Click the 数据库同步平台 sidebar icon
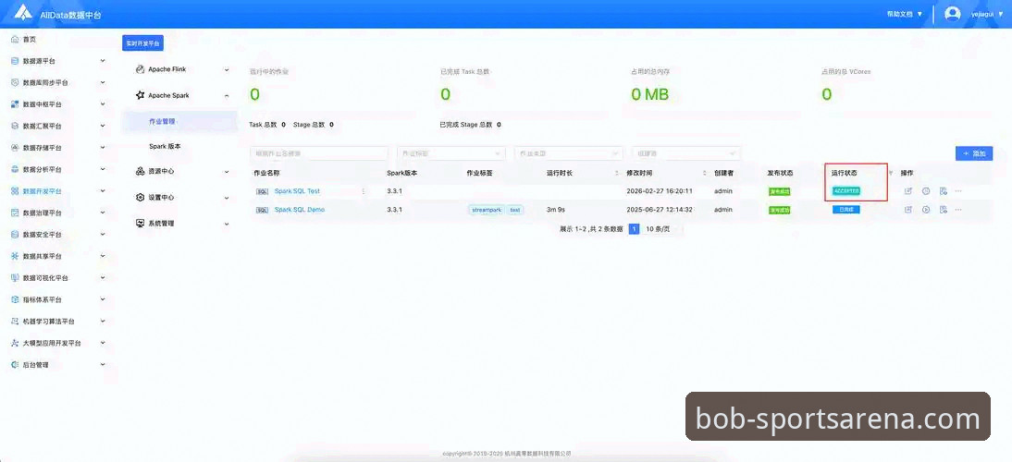Viewport: 1012px width, 462px height. coord(16,82)
